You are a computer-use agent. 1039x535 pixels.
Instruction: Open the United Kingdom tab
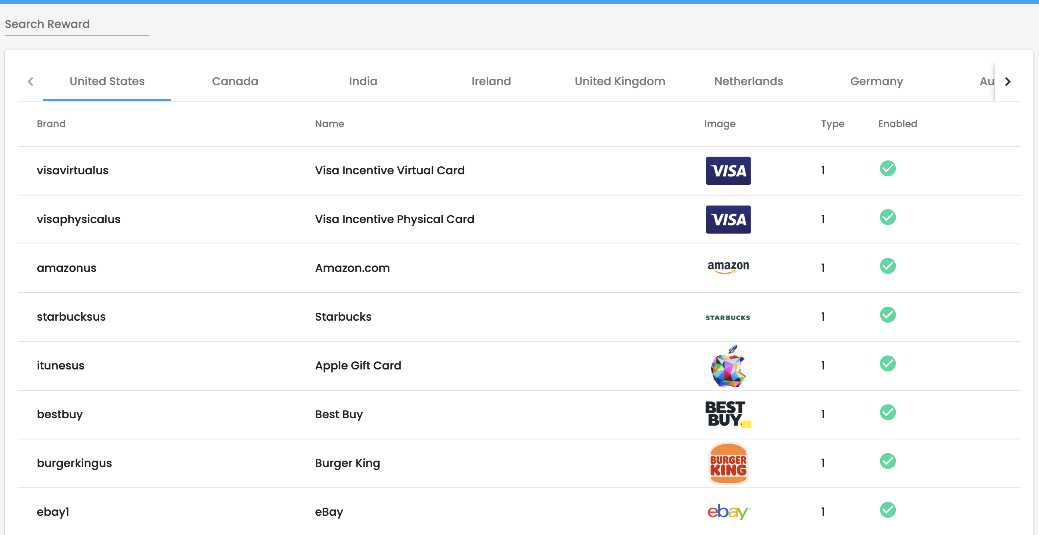click(x=620, y=82)
